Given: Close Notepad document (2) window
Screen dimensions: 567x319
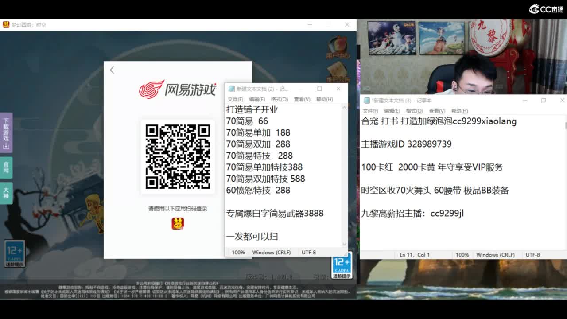Looking at the screenshot, I should pos(338,89).
